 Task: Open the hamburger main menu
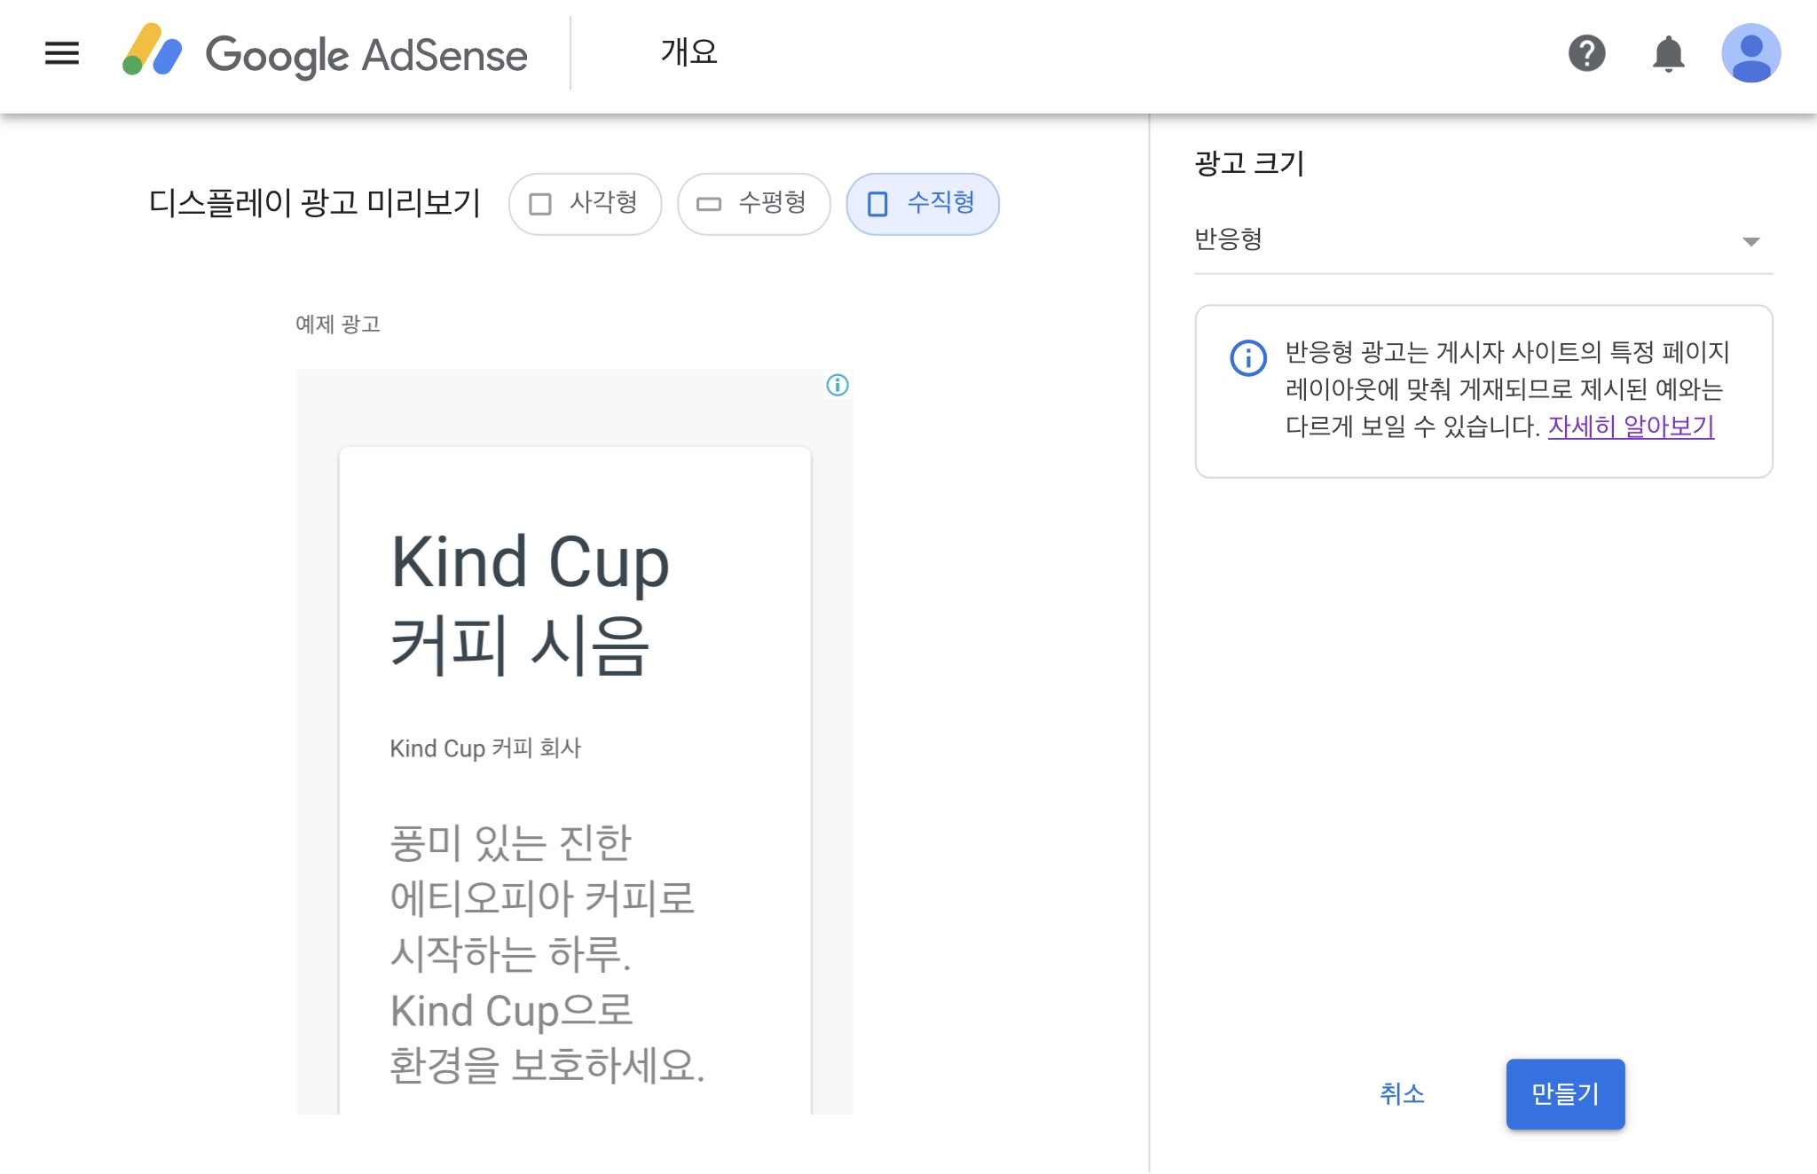tap(62, 53)
